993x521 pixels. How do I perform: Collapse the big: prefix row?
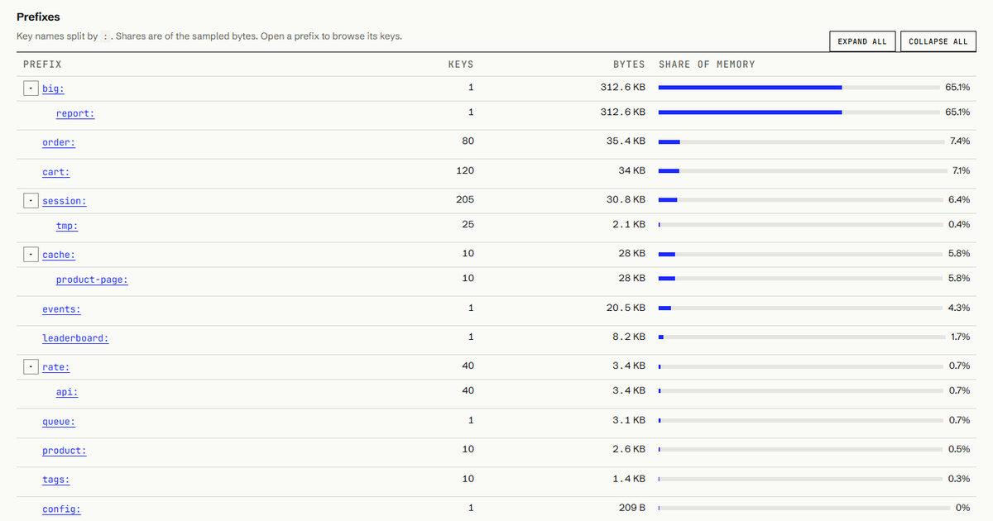[x=30, y=88]
